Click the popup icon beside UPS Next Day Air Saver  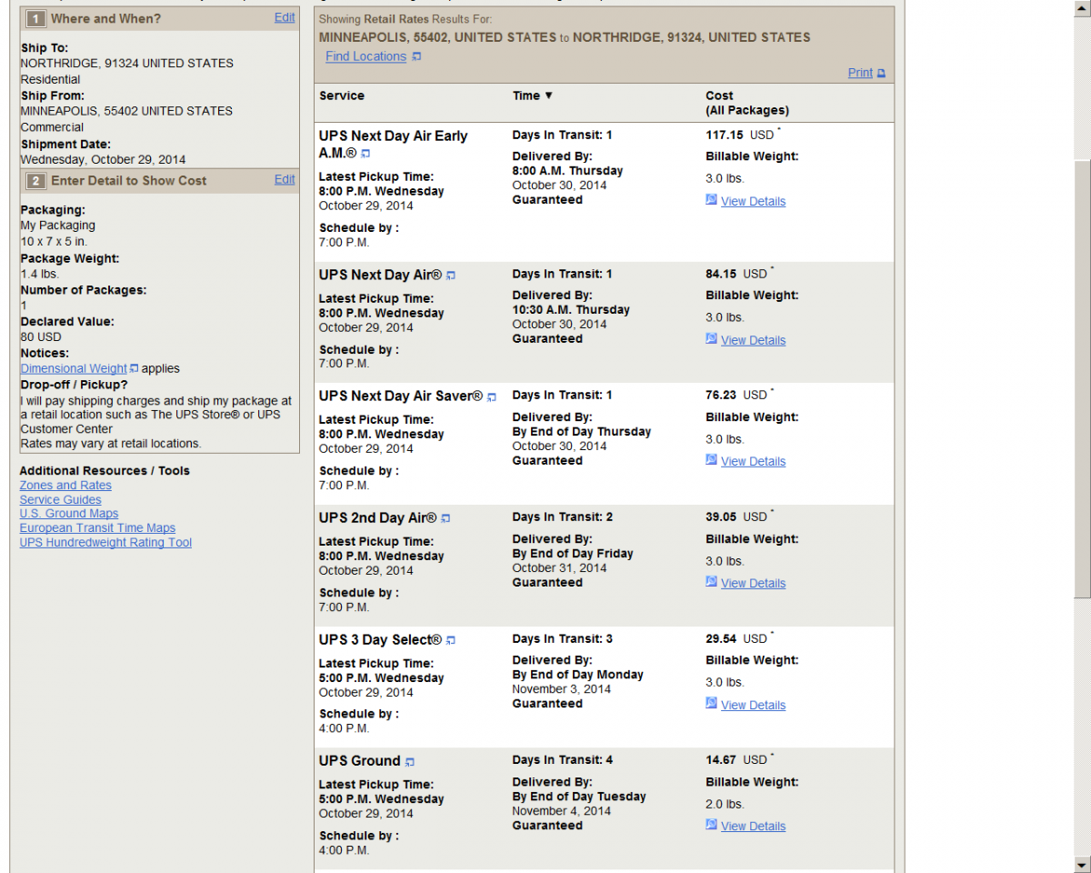[x=492, y=397]
